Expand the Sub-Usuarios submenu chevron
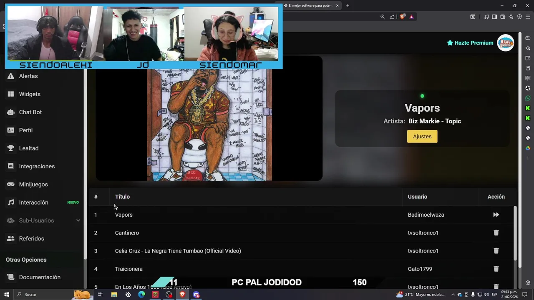 78,220
